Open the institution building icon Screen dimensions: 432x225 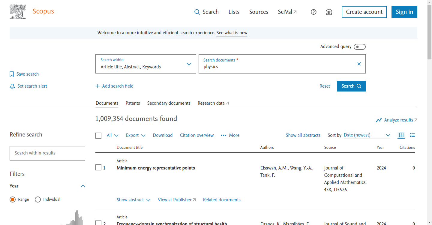click(x=329, y=12)
